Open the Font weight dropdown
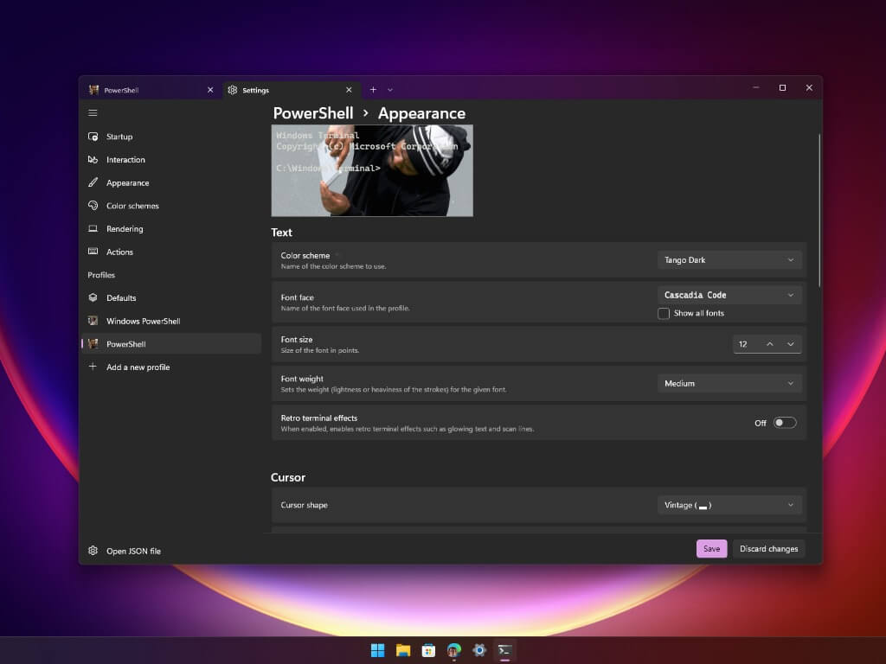Screen dimensions: 886x664 tap(729, 383)
